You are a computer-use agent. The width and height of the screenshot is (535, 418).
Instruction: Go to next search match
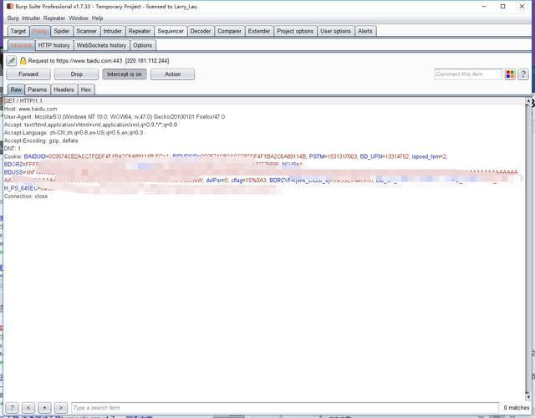[61, 407]
